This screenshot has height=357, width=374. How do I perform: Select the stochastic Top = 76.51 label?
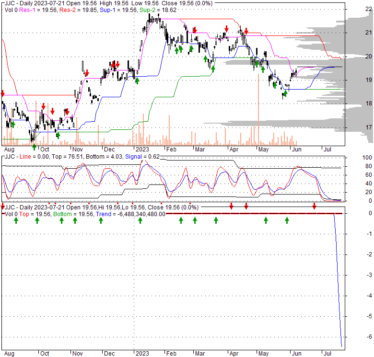(67, 157)
